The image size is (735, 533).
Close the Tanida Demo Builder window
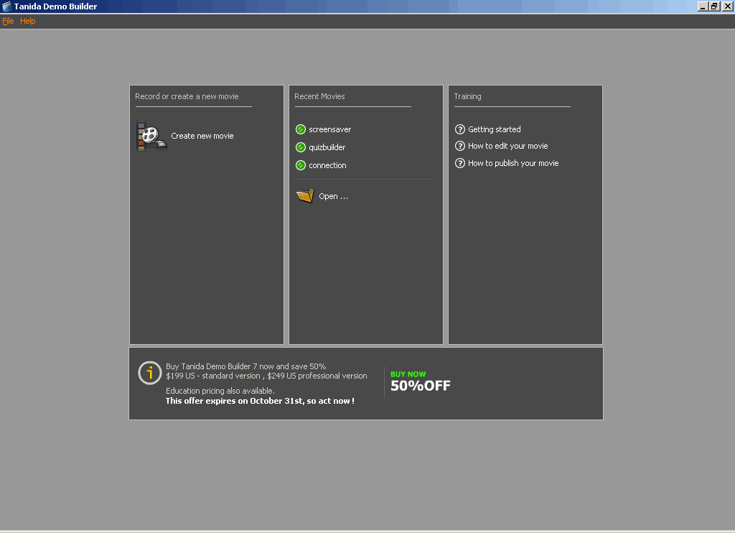click(x=728, y=6)
